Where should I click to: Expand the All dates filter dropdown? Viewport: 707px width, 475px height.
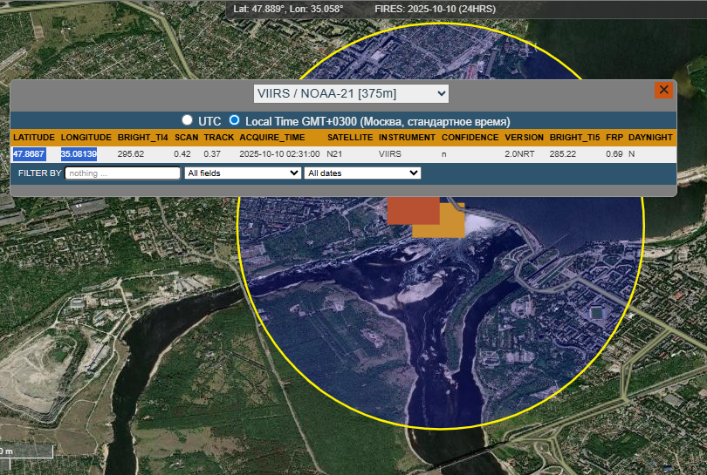tap(362, 173)
